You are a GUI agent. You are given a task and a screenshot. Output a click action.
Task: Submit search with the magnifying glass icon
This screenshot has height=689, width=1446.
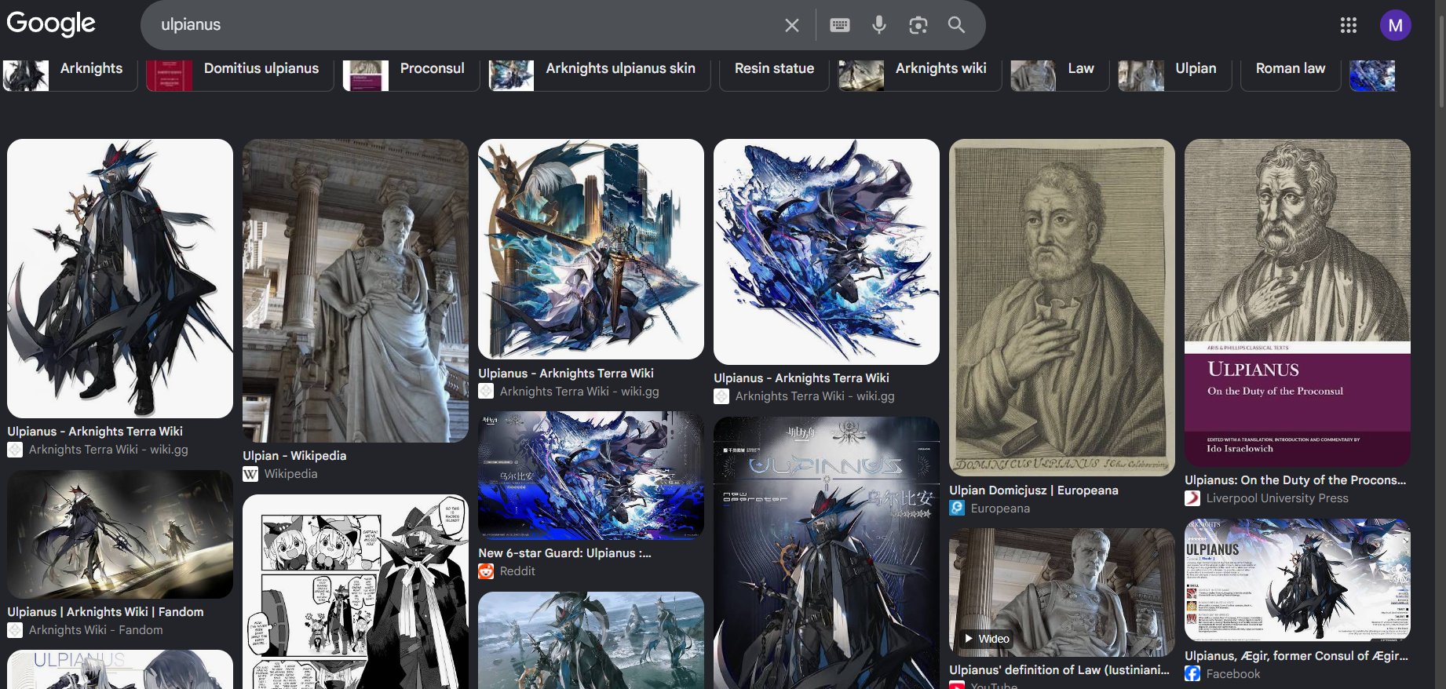956,25
